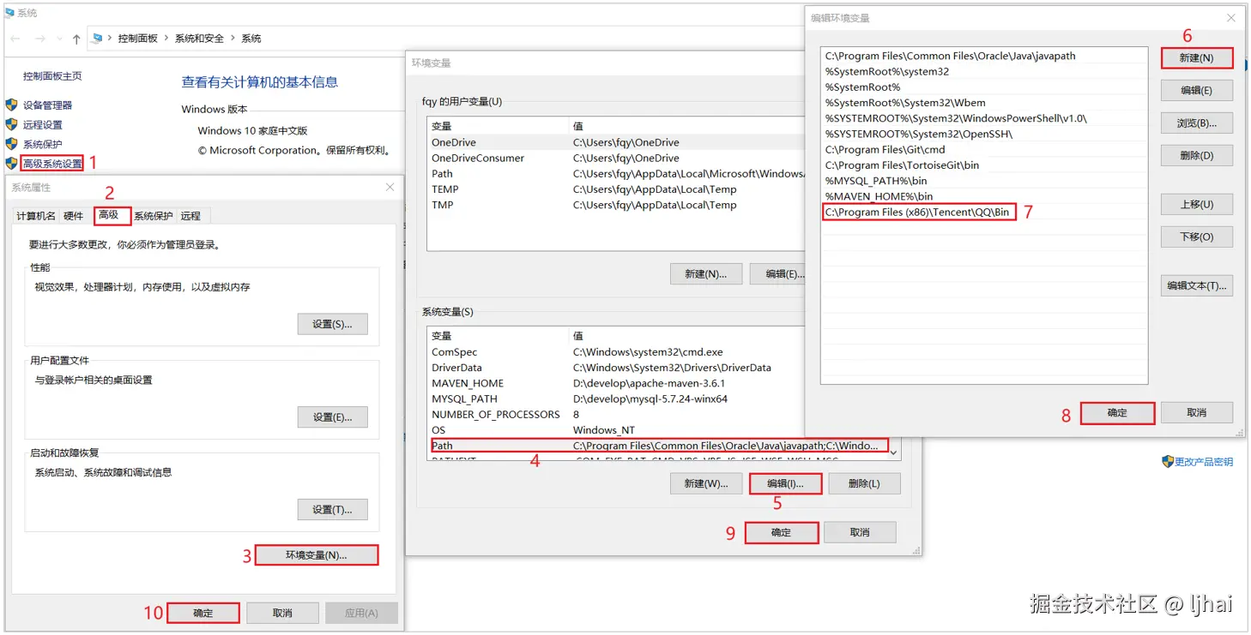Close the 系统属性 dialog with its X
1251x635 pixels.
click(390, 187)
